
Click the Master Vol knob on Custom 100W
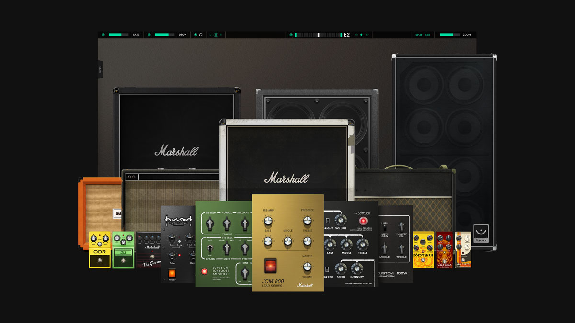pyautogui.click(x=402, y=225)
